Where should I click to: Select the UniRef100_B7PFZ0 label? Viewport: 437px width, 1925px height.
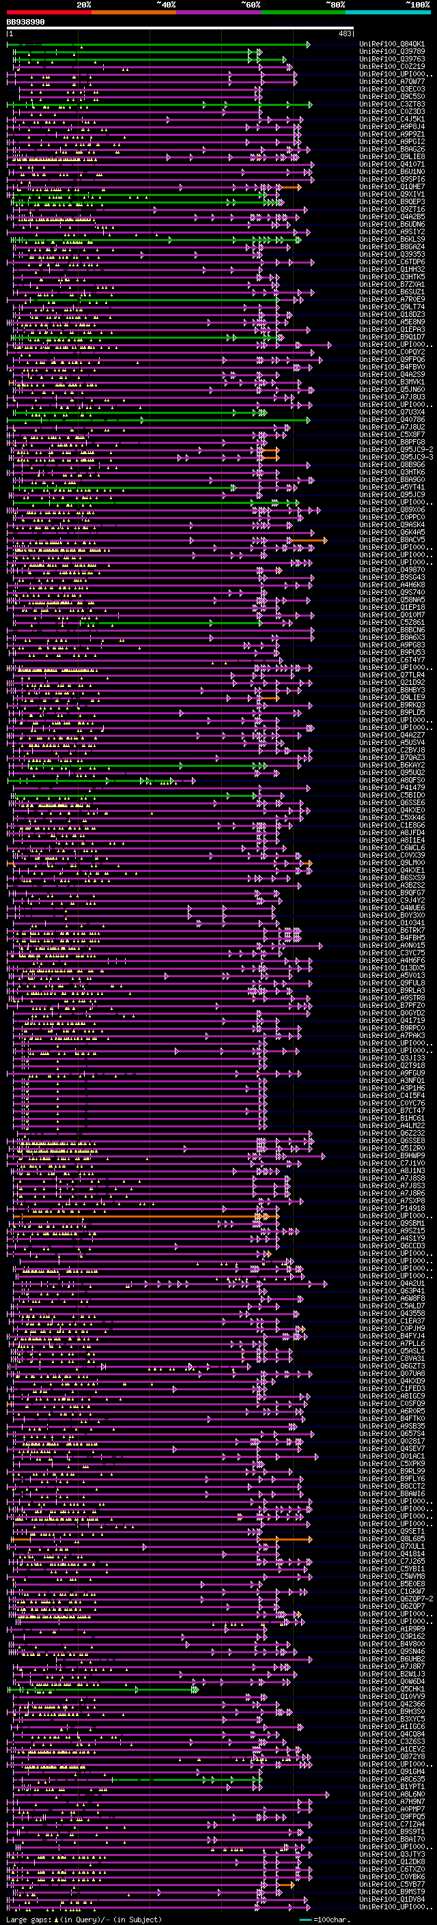[391, 1005]
